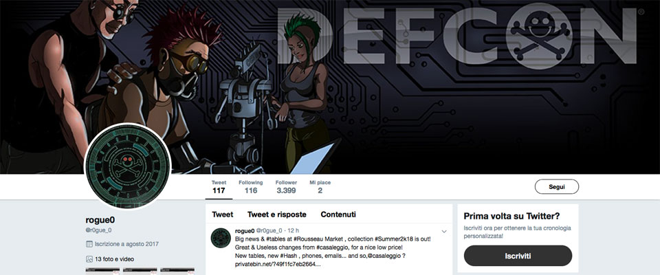660x275 pixels.
Task: View the Follower list showing 3.399
Action: coord(286,187)
